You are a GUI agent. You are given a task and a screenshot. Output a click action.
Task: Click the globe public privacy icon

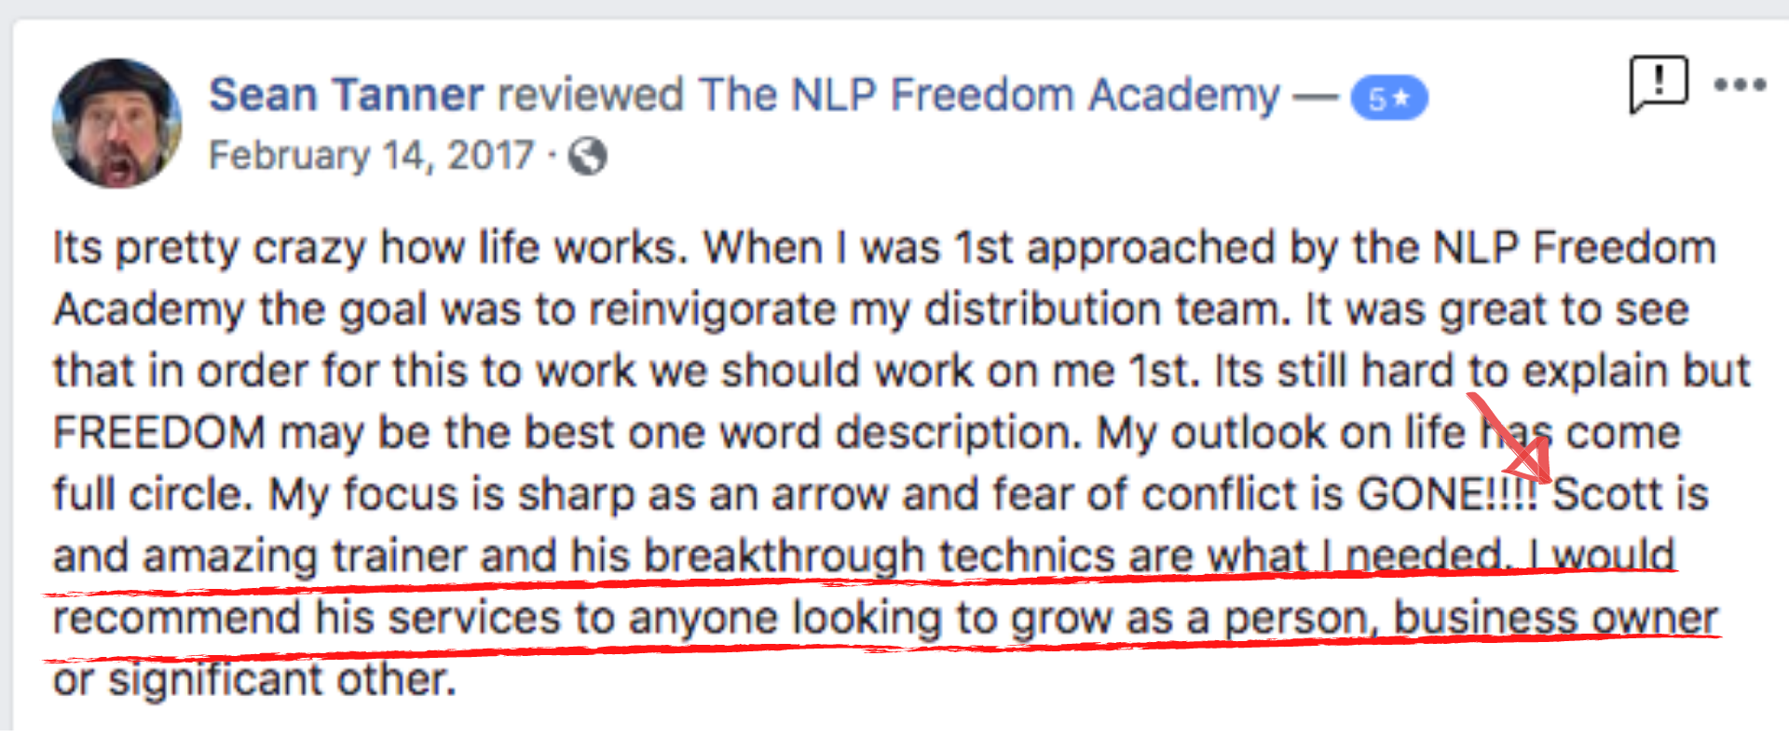tap(588, 156)
